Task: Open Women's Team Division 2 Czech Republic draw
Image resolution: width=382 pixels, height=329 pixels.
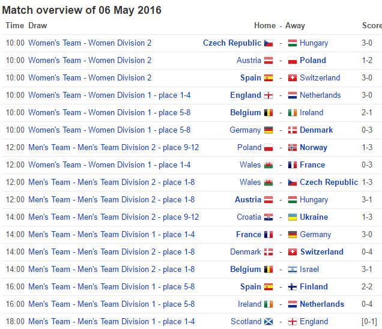Action: (x=89, y=43)
